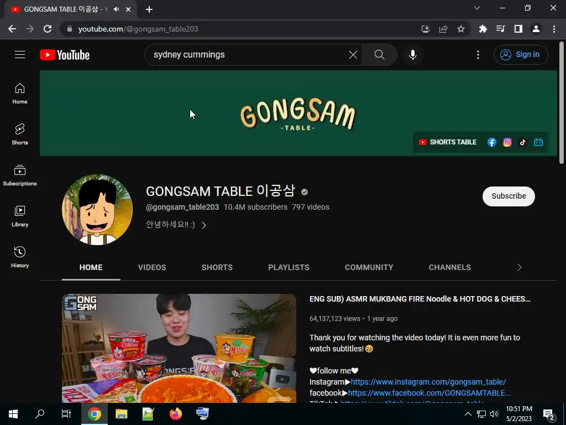Toggle Chrome side panel
Screen dimensions: 566x425
click(x=518, y=29)
